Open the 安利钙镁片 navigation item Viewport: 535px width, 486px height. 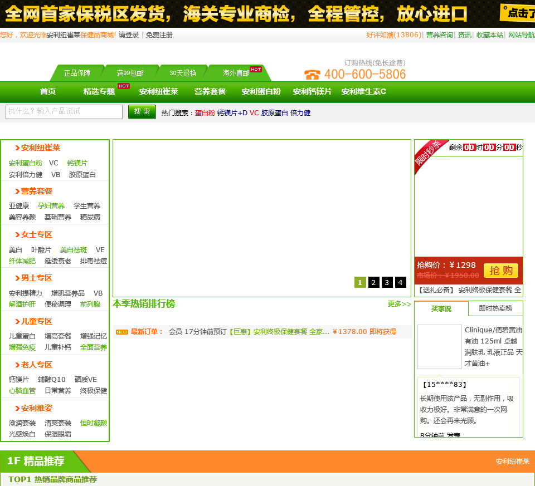tap(312, 91)
